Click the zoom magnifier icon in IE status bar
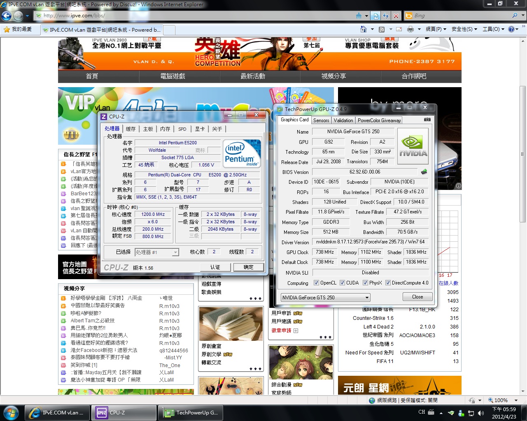527x421 pixels. tap(490, 400)
